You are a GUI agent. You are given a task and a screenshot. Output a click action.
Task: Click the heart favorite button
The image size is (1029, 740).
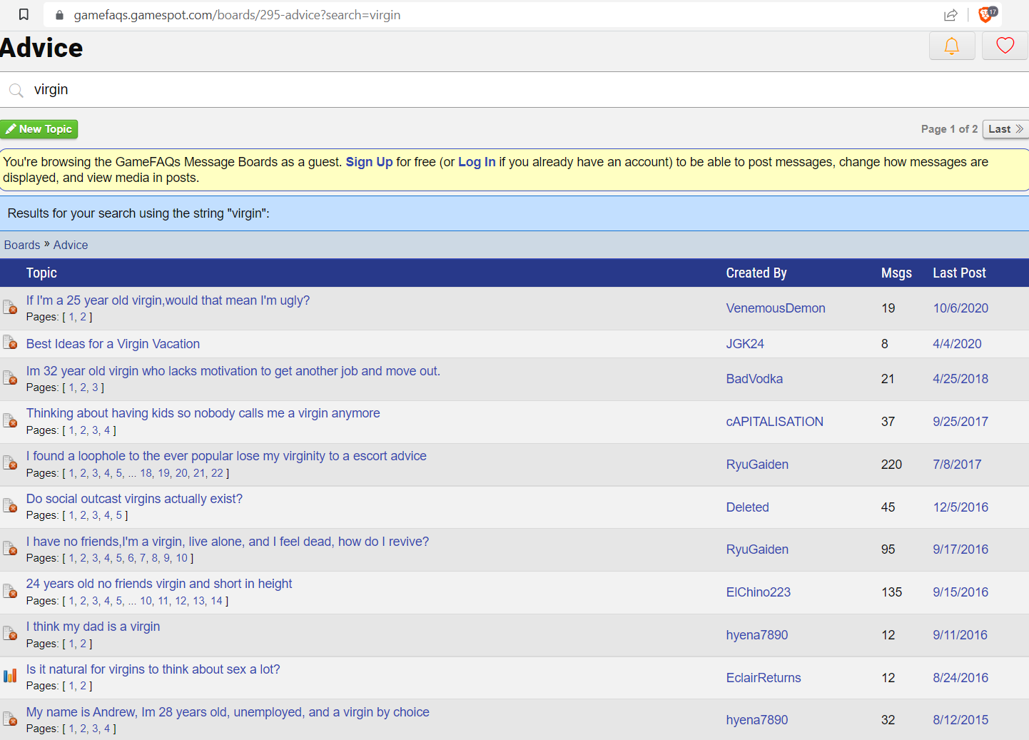tap(1005, 46)
